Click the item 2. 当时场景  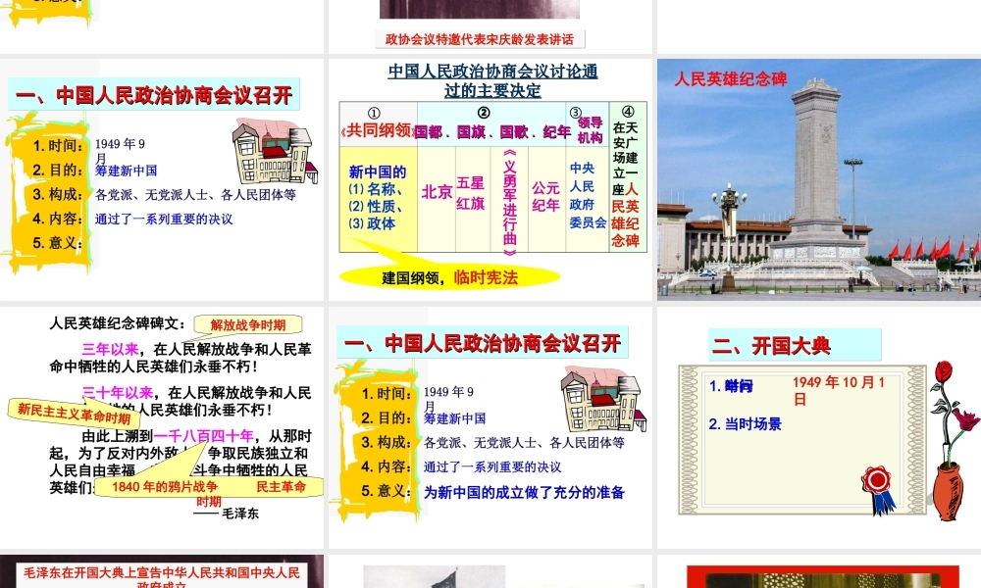tap(745, 424)
